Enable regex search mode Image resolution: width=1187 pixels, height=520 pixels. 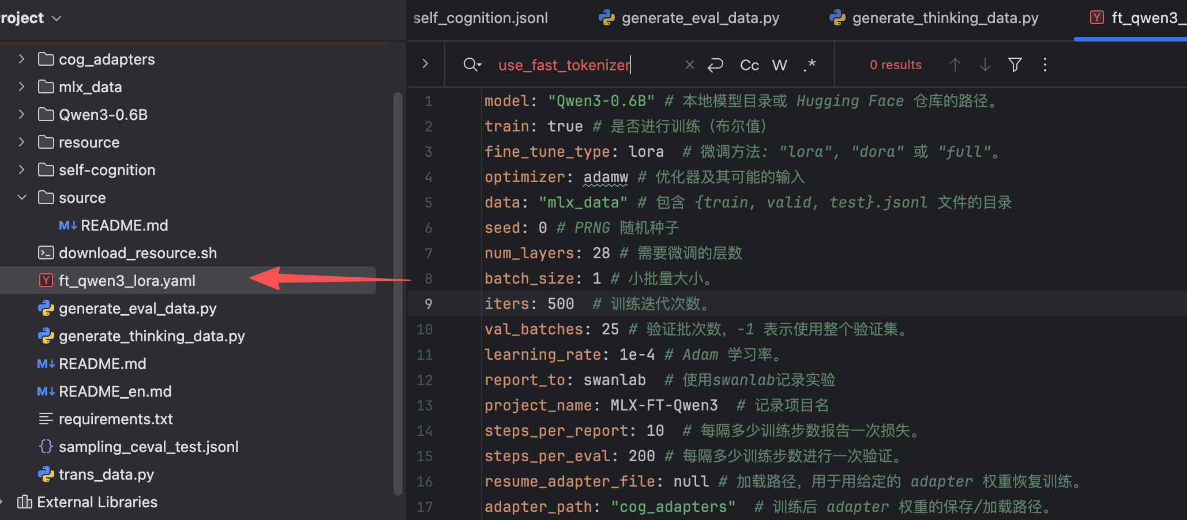coord(809,65)
